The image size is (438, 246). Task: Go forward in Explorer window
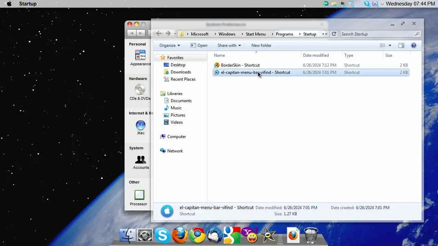(168, 33)
